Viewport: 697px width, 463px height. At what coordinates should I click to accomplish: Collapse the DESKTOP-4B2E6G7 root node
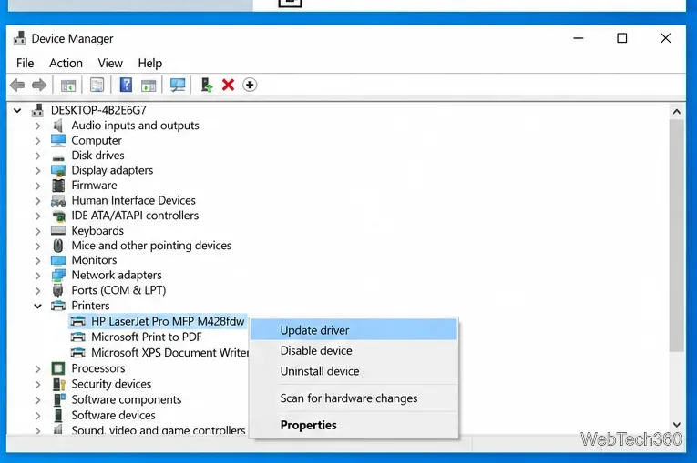click(x=17, y=110)
